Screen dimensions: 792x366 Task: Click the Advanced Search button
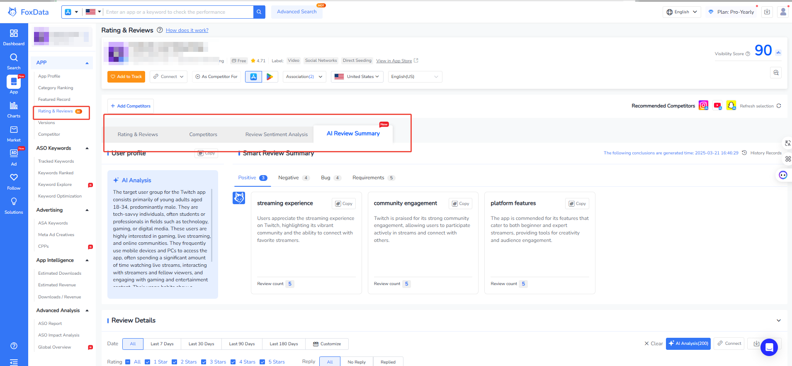coord(297,12)
